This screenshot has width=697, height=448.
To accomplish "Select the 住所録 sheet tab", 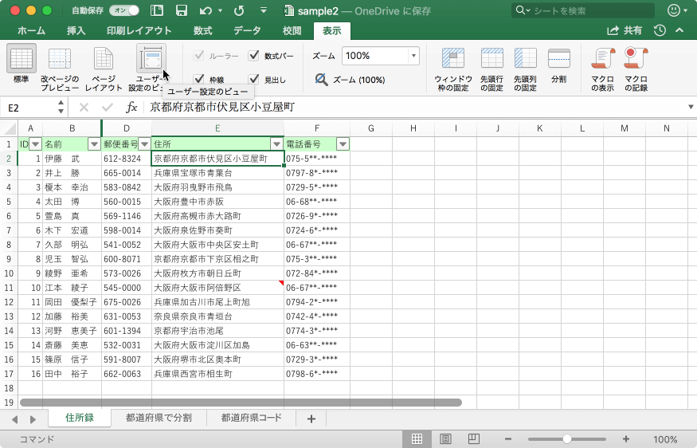I will pos(80,418).
